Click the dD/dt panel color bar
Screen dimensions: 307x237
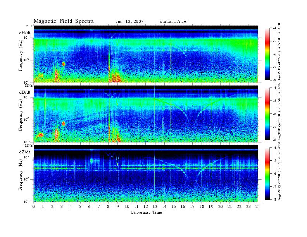[x=267, y=114]
